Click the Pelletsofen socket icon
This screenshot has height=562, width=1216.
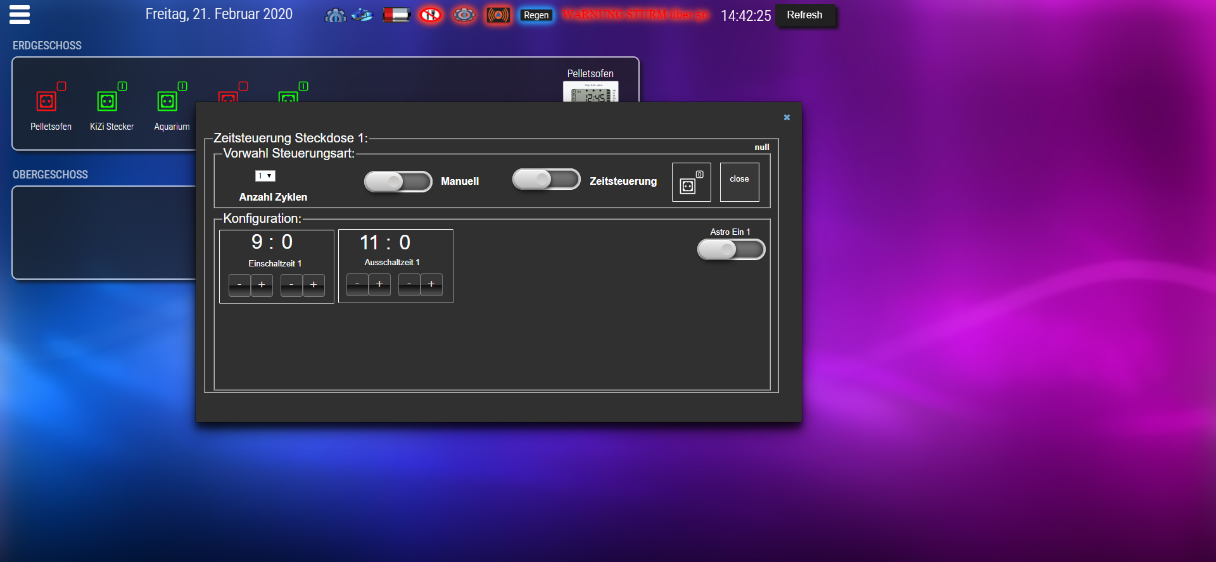[x=47, y=101]
